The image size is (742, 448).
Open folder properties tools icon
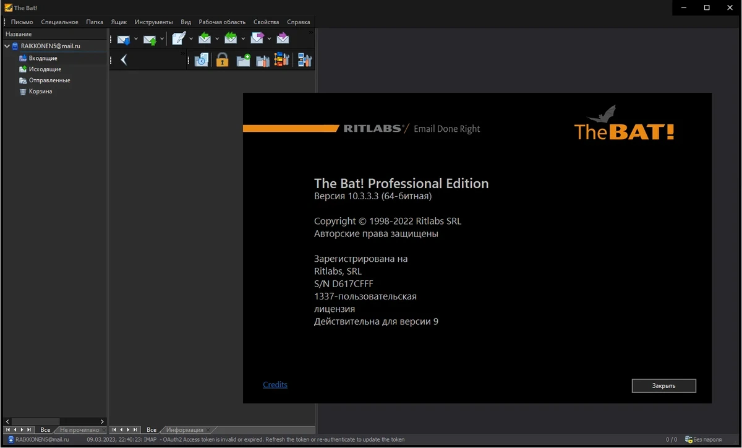pyautogui.click(x=263, y=60)
